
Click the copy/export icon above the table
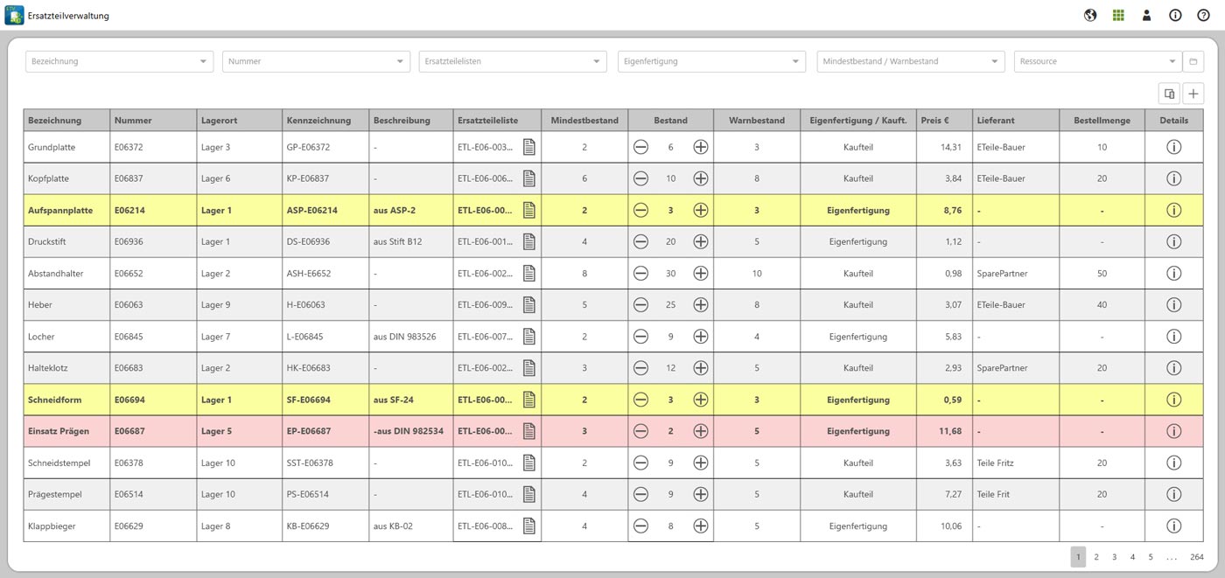coord(1169,94)
